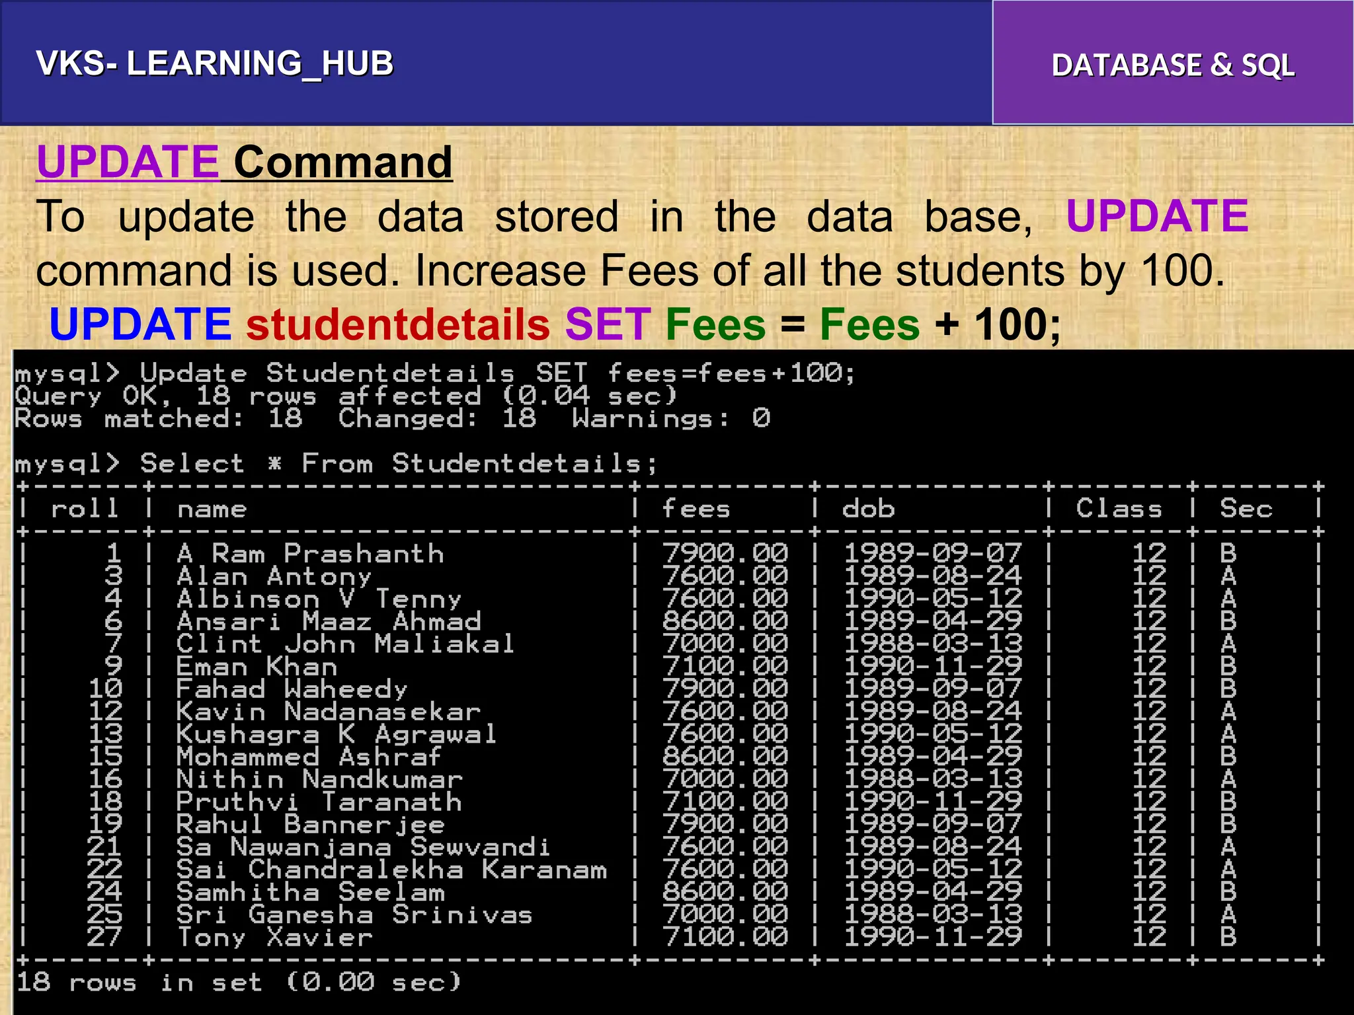Click 'Rows matched: 18' output line
Viewport: 1354px width, 1015px height.
pos(393,418)
